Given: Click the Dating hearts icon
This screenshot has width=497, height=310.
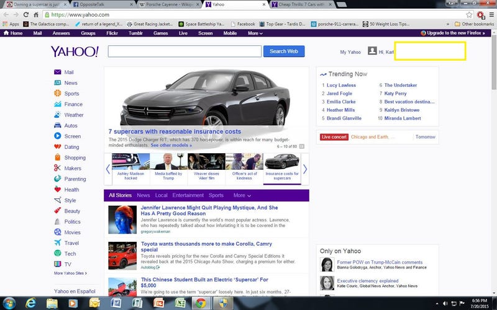Looking at the screenshot, I should pos(57,147).
